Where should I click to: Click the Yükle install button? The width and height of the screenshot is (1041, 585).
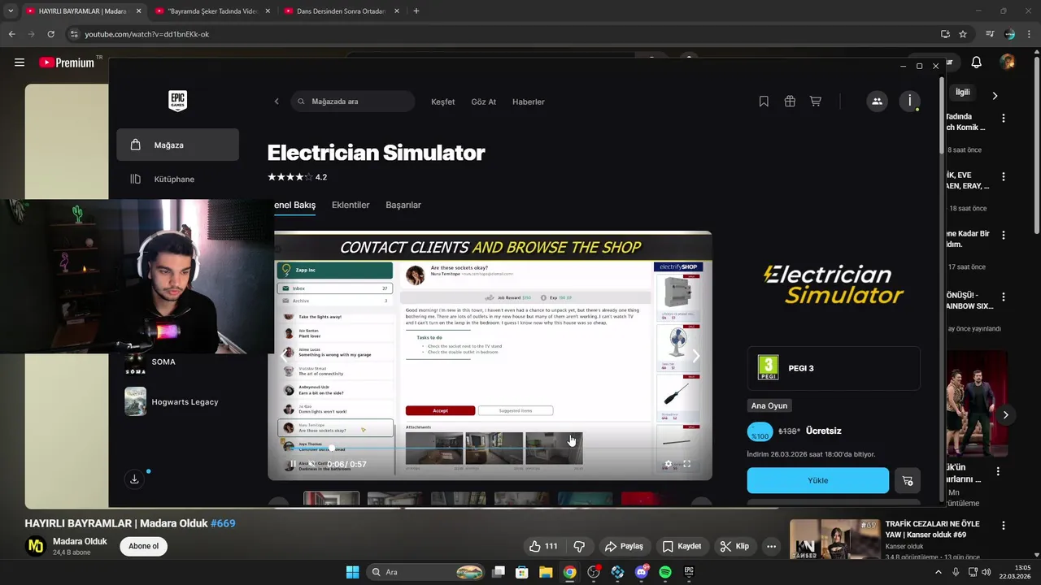point(818,480)
